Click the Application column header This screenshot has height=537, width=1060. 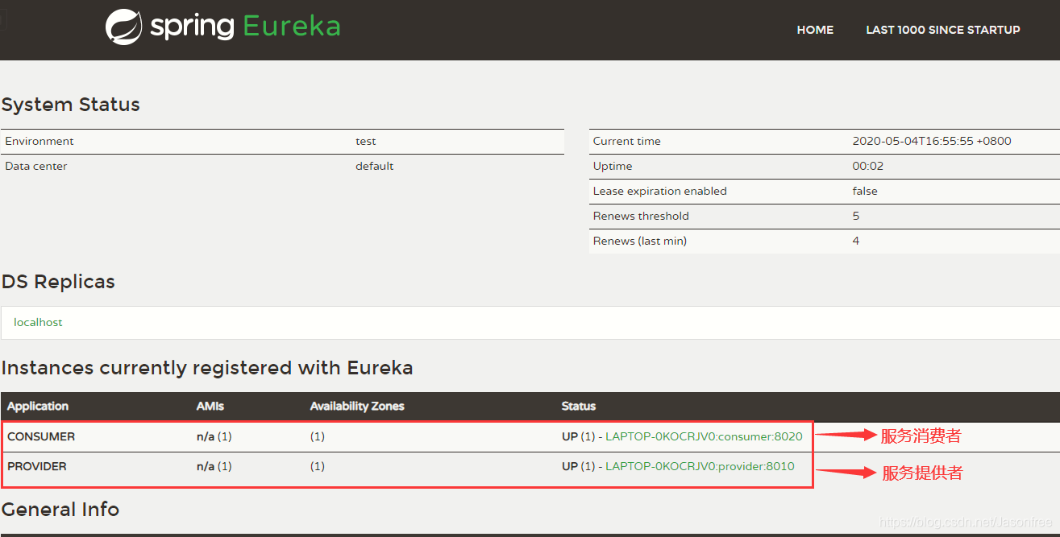(x=38, y=407)
